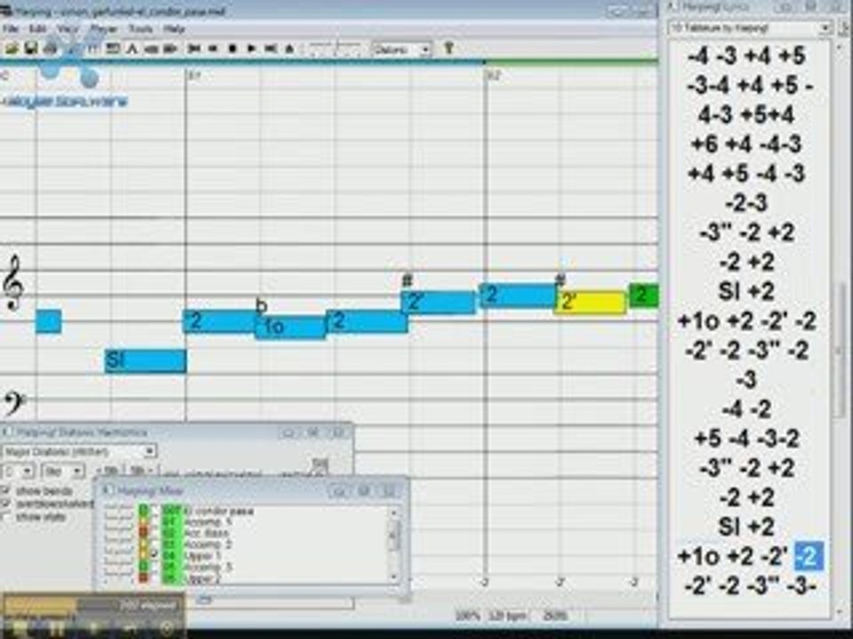Open the octave dropdown next to the key selector
The height and width of the screenshot is (639, 853).
pyautogui.click(x=63, y=470)
